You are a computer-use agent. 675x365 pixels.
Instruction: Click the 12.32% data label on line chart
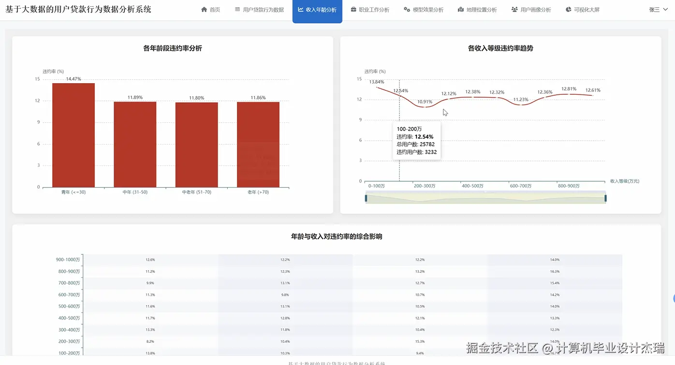[x=497, y=92]
